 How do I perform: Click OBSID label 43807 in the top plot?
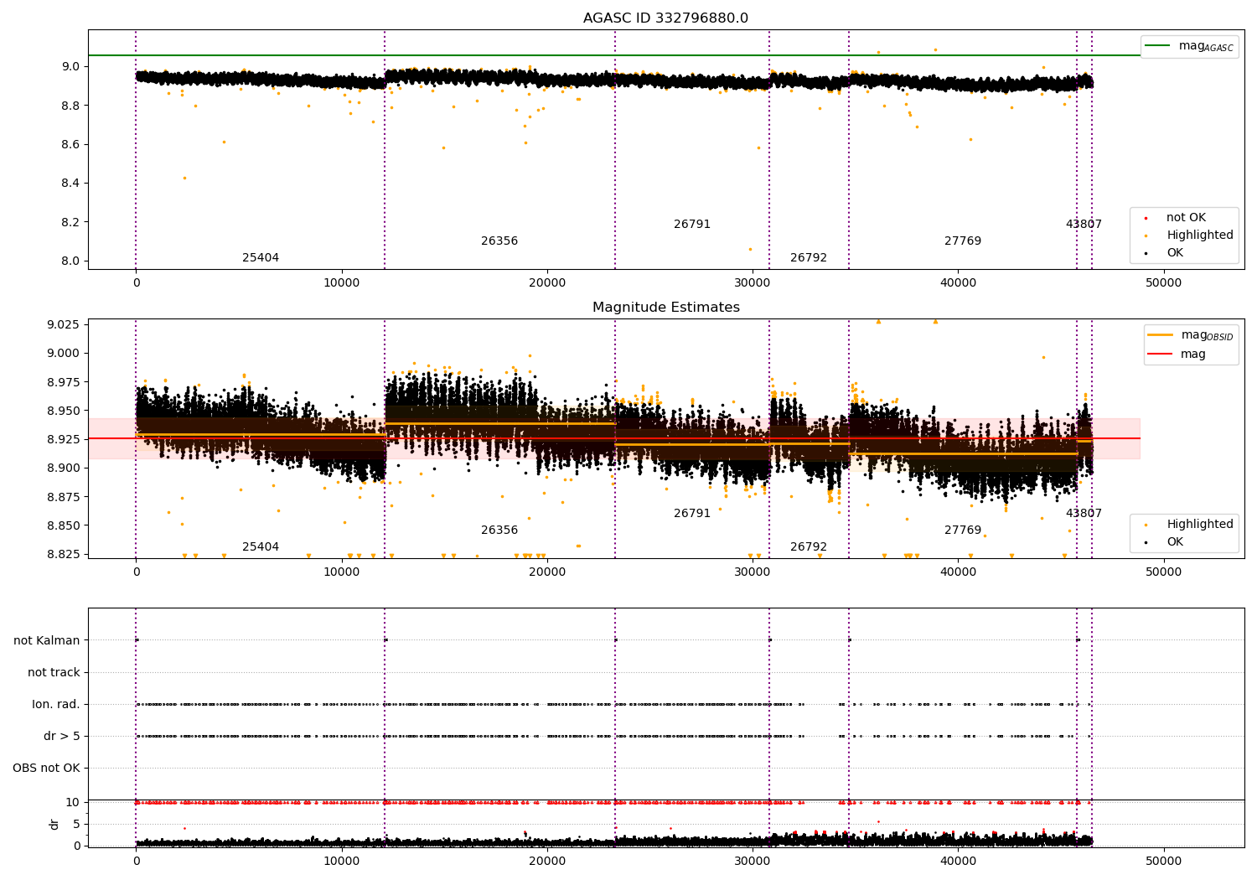tap(1084, 225)
